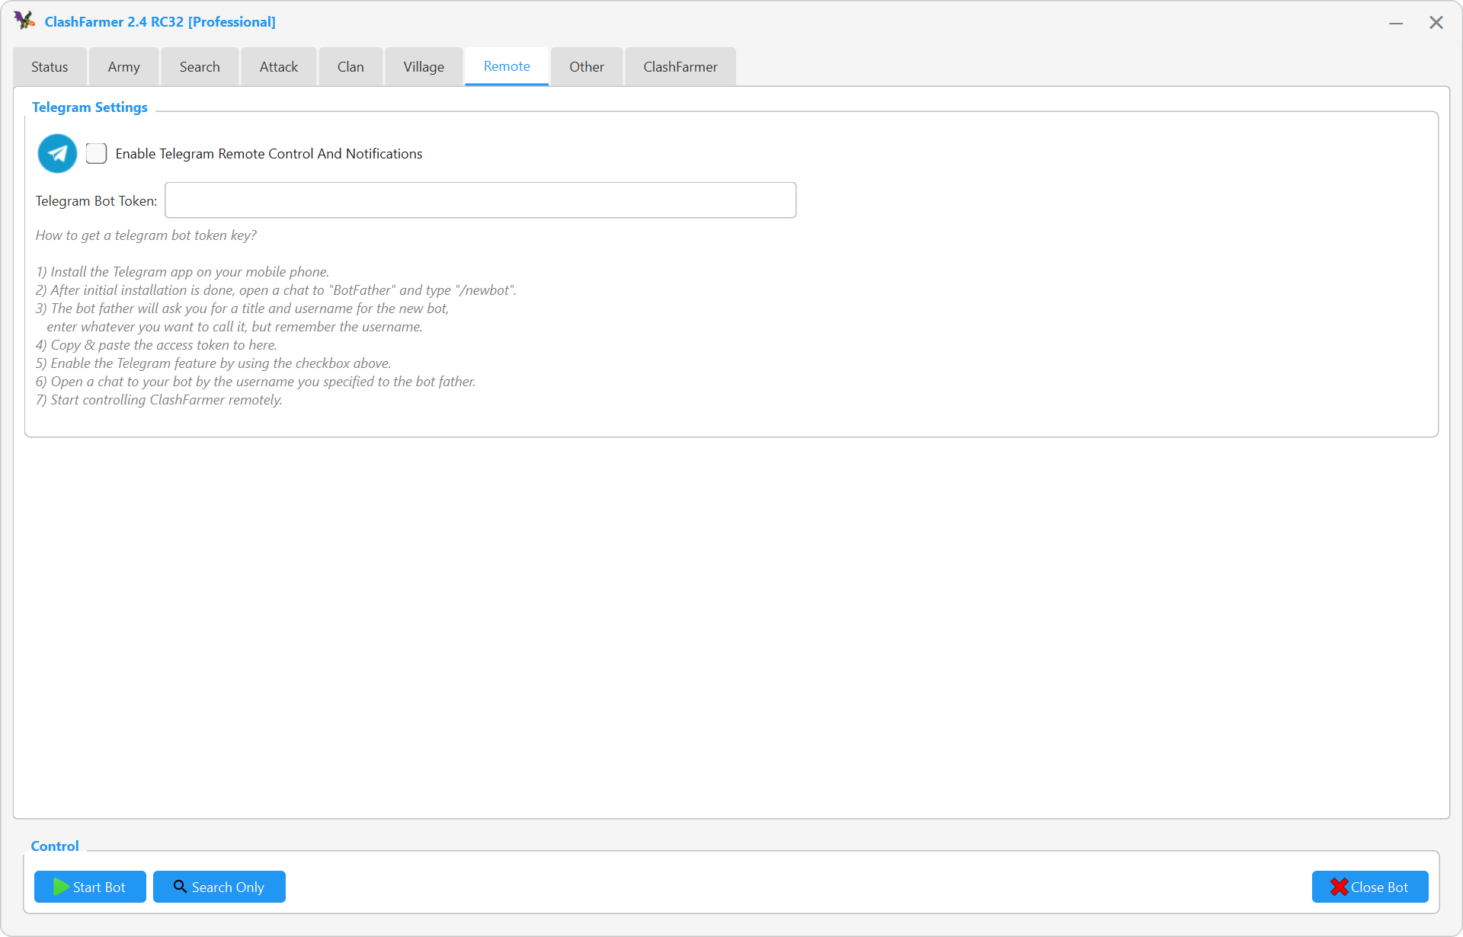The height and width of the screenshot is (937, 1463).
Task: Click step '5) Enable the Telegram feature' text
Action: (213, 363)
